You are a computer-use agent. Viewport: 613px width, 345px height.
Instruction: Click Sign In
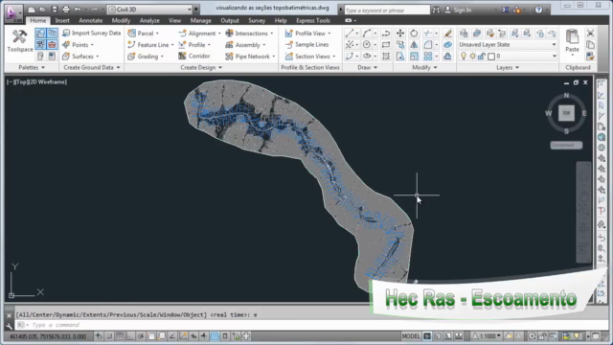463,10
